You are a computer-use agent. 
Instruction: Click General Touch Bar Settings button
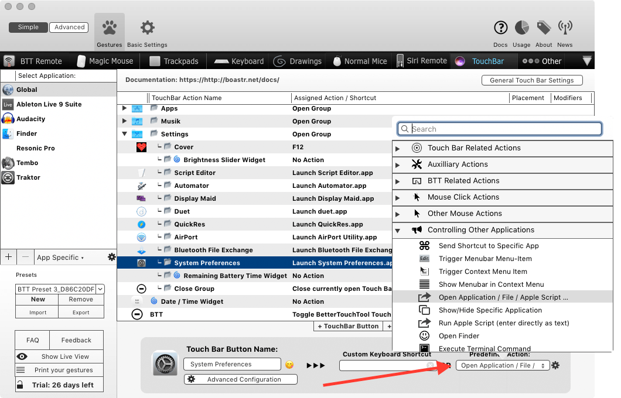point(532,80)
